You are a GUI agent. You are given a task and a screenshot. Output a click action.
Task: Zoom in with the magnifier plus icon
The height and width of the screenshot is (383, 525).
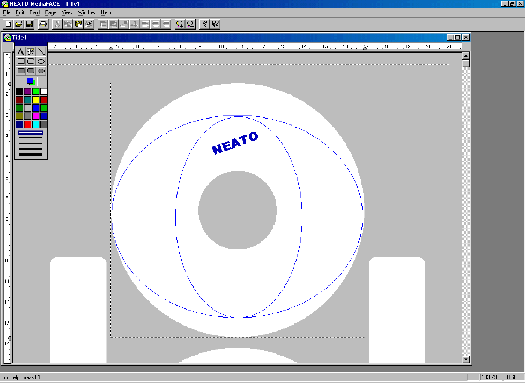pyautogui.click(x=180, y=24)
